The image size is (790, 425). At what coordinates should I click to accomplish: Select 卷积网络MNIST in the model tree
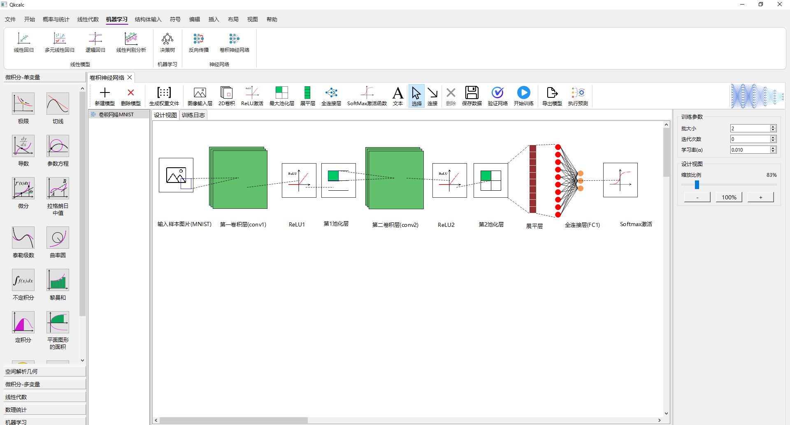(x=116, y=115)
